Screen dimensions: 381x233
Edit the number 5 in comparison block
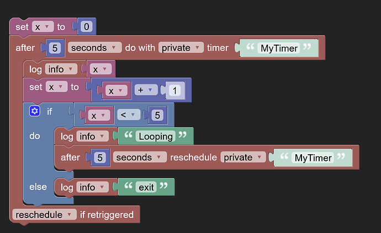tap(157, 115)
